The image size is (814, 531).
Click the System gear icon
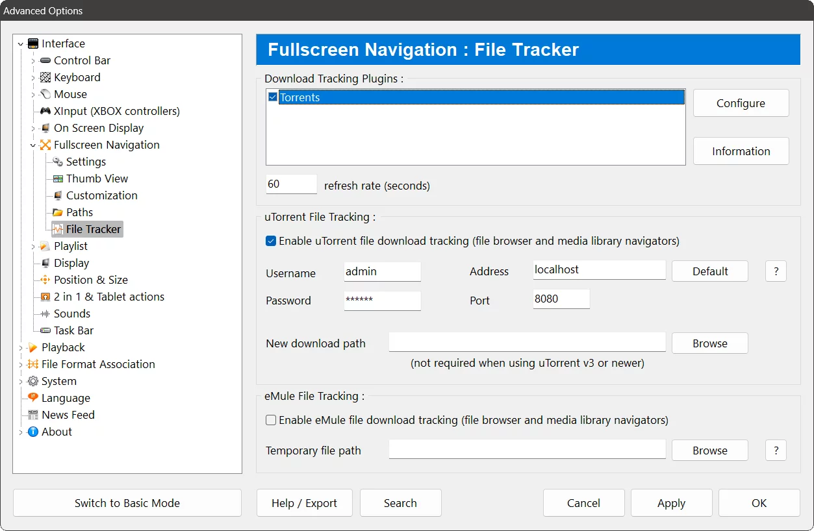(33, 381)
